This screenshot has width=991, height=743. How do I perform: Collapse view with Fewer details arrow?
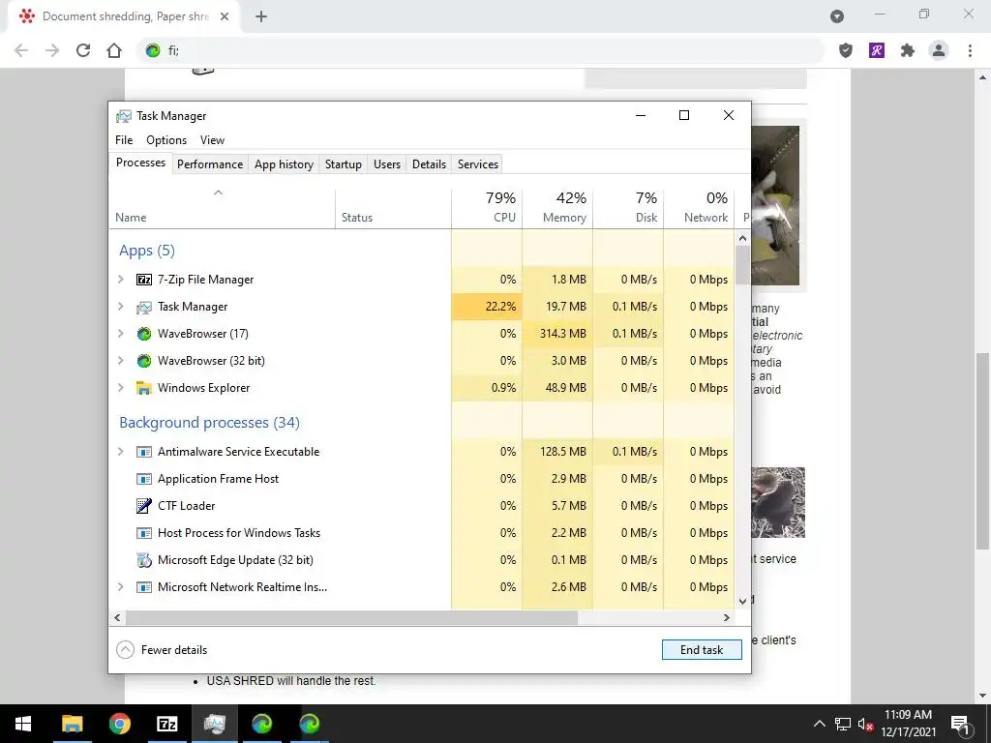(125, 649)
